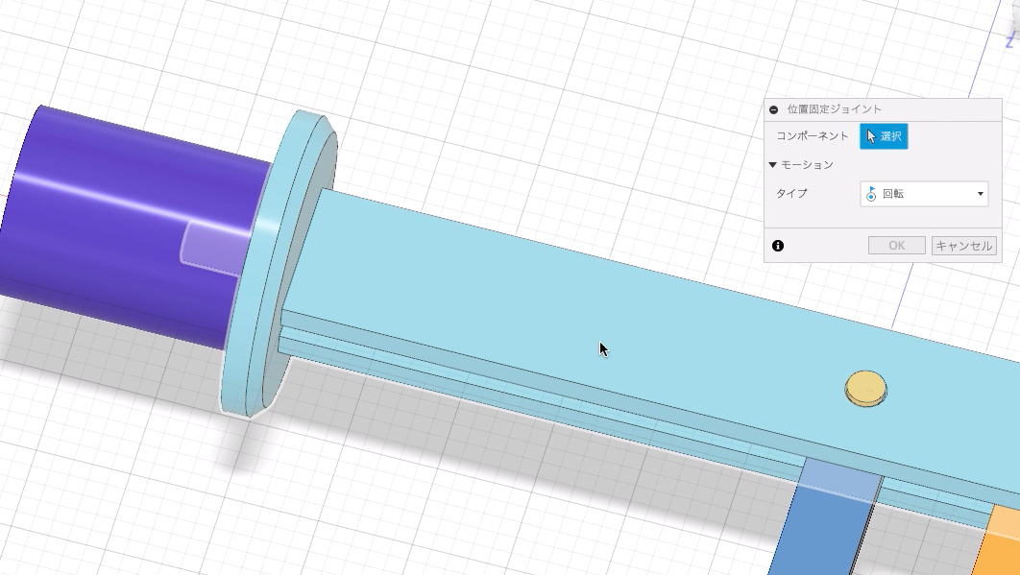The height and width of the screenshot is (575, 1020).
Task: Click the タイプ label in dialog
Action: click(x=791, y=193)
